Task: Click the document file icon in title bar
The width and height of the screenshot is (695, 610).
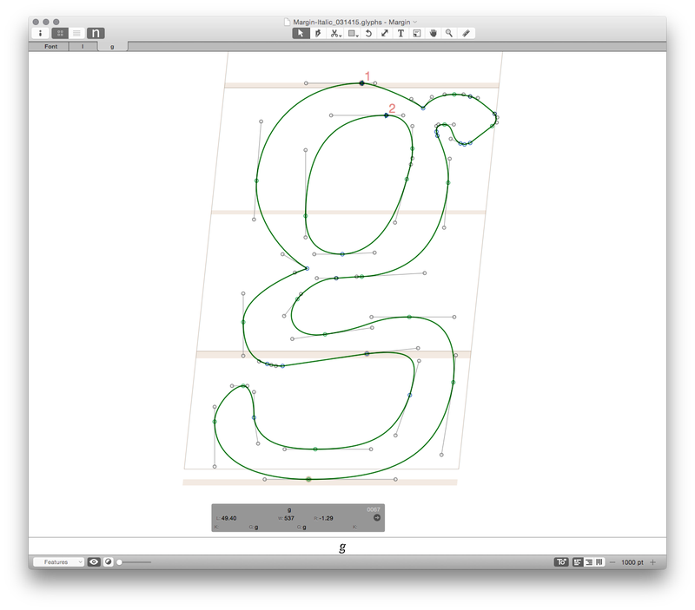Action: click(287, 22)
